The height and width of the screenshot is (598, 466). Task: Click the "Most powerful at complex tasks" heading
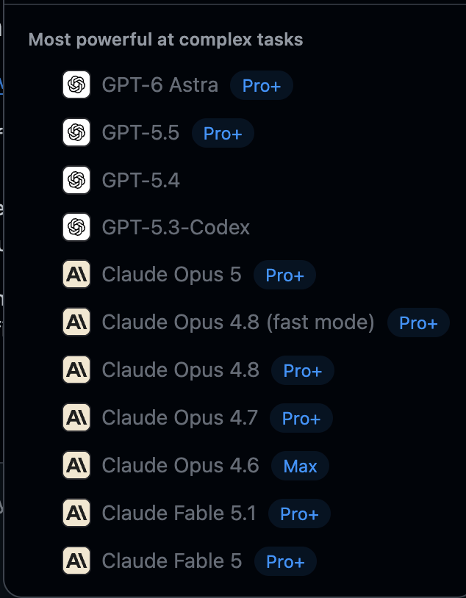click(x=165, y=40)
